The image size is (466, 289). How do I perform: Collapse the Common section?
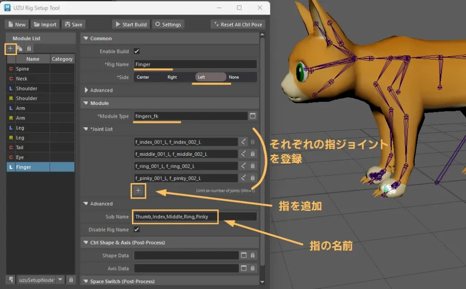(x=86, y=38)
